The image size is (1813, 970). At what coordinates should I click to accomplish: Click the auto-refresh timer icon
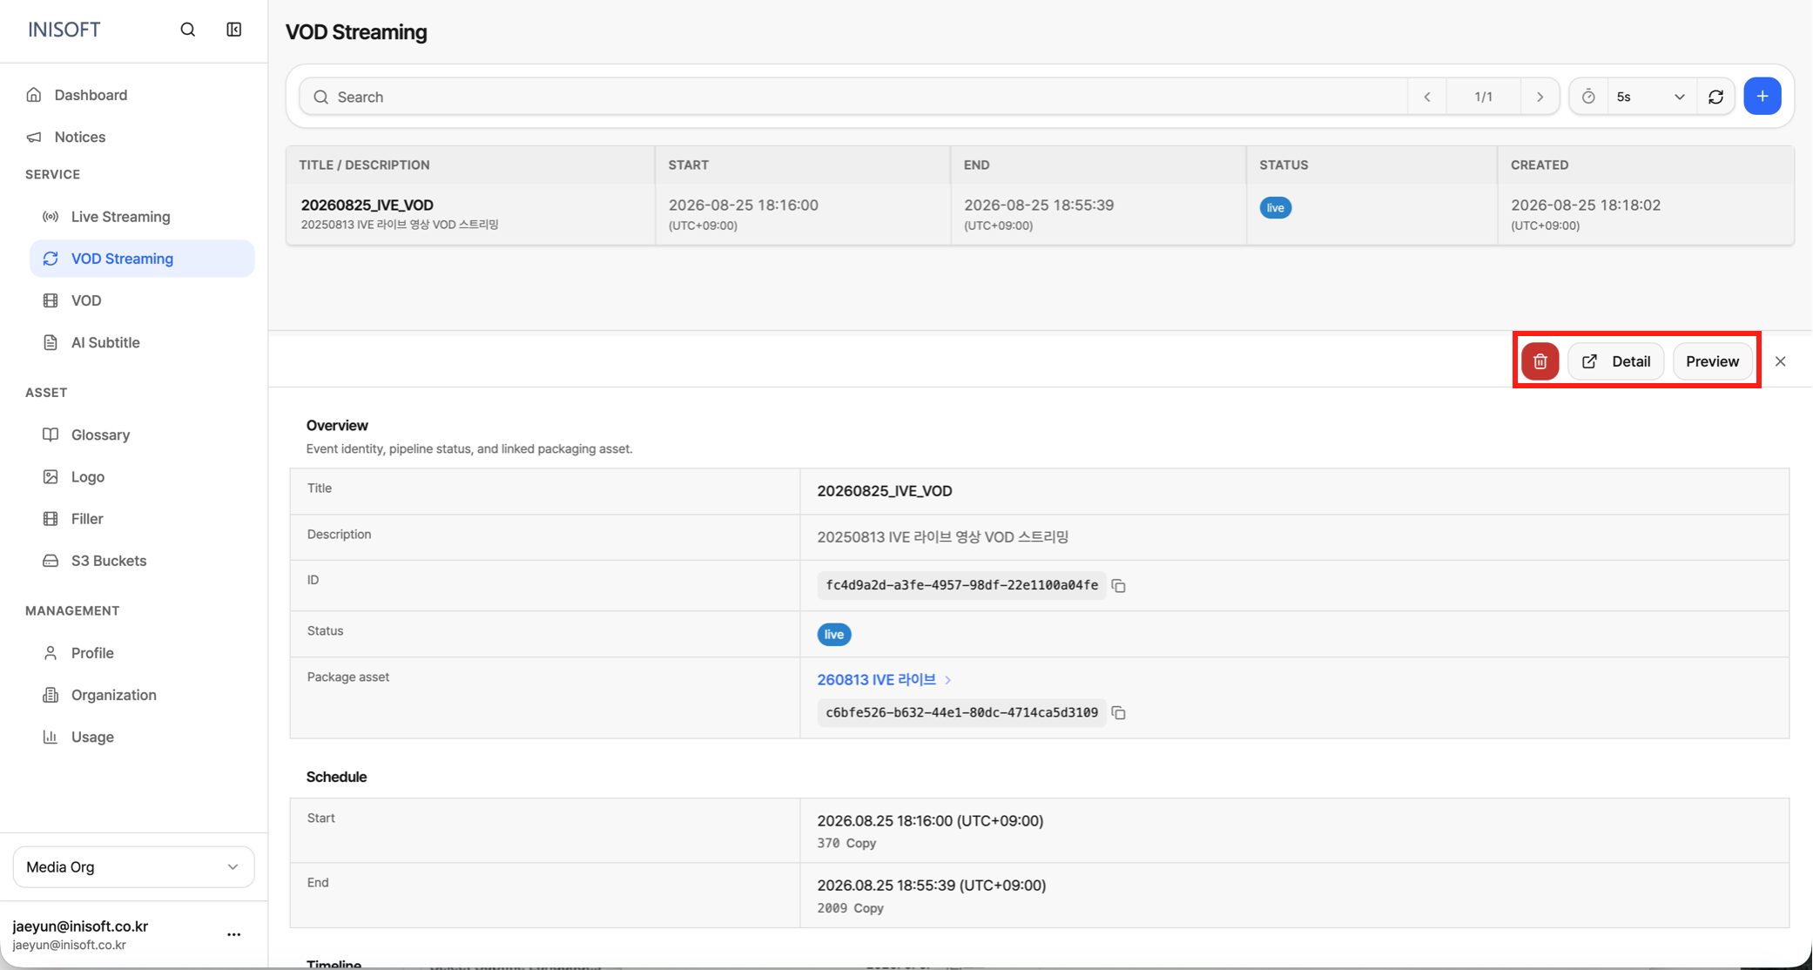tap(1588, 97)
